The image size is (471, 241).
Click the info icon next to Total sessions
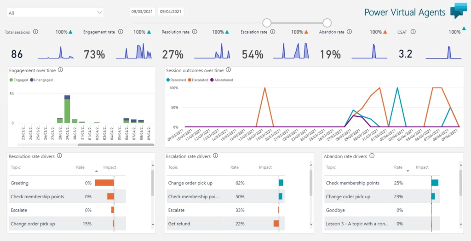[x=35, y=32]
